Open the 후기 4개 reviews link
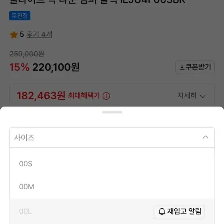Image resolution: width=224 pixels, height=224 pixels. (39, 35)
